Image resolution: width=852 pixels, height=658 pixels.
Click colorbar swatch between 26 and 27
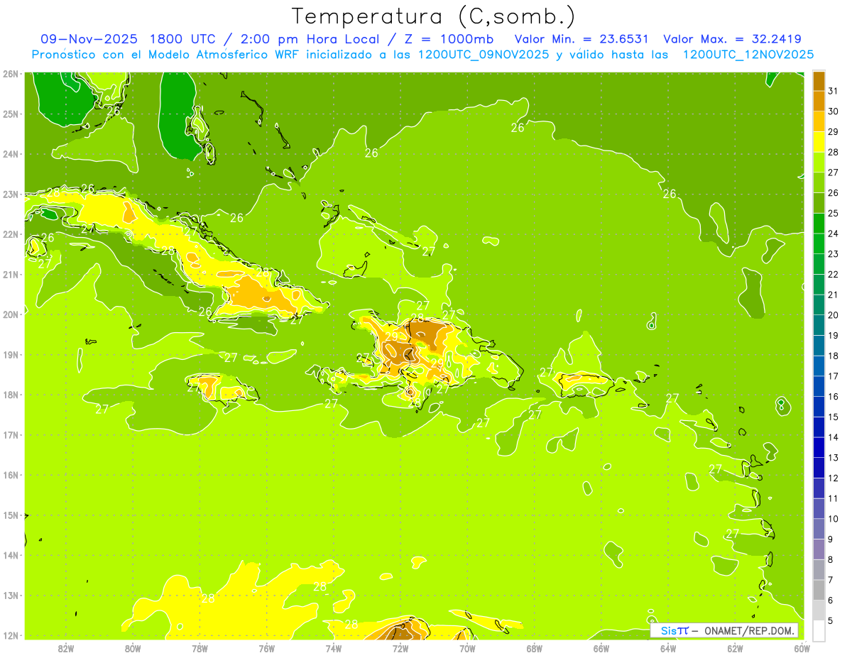[819, 182]
